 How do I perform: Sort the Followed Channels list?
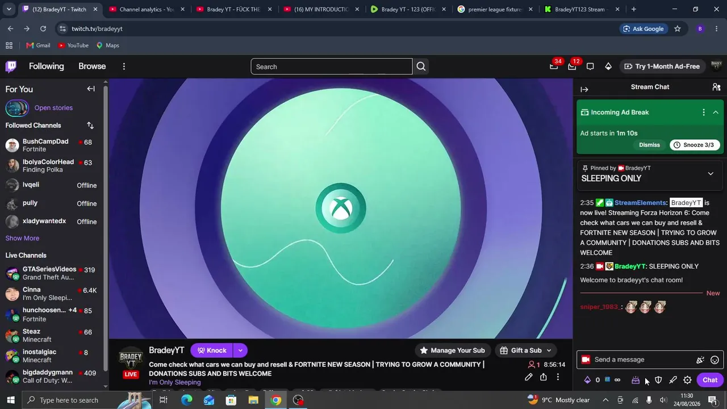tap(90, 126)
